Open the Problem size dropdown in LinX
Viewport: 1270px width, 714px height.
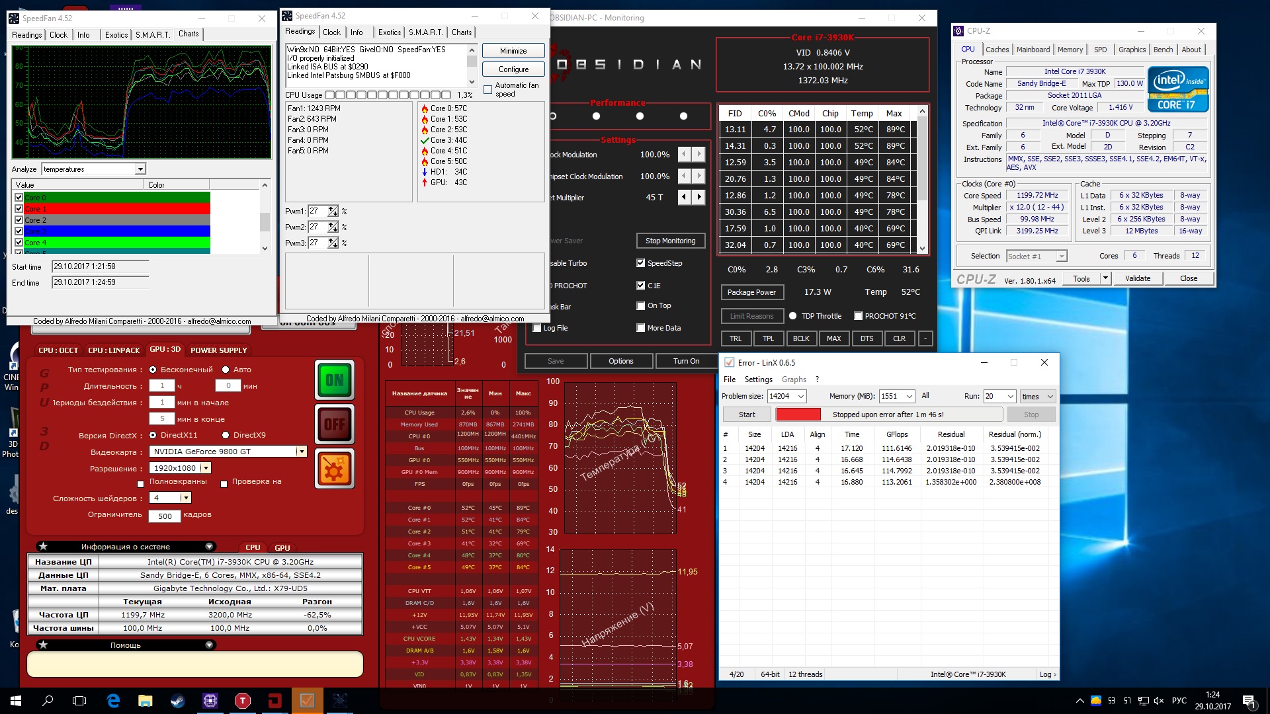[801, 396]
